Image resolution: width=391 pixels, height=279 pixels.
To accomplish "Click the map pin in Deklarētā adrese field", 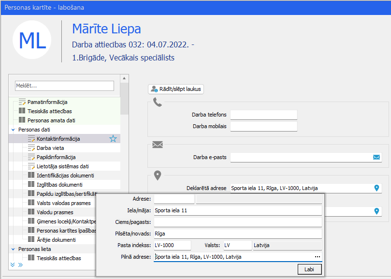I will pos(377,188).
